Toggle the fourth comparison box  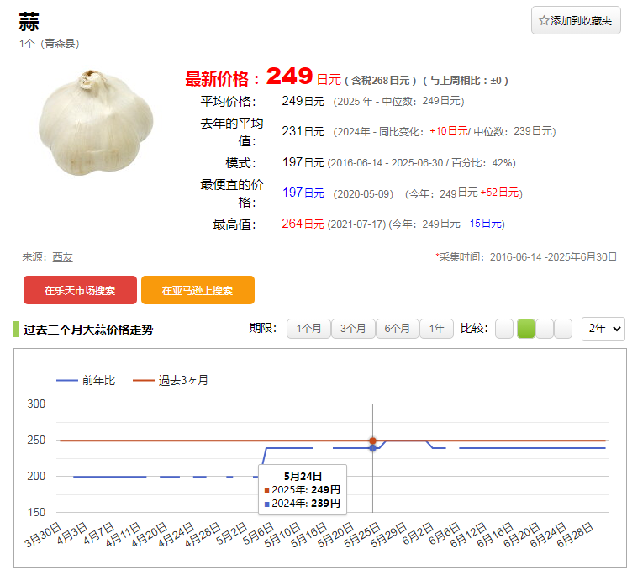pyautogui.click(x=563, y=329)
